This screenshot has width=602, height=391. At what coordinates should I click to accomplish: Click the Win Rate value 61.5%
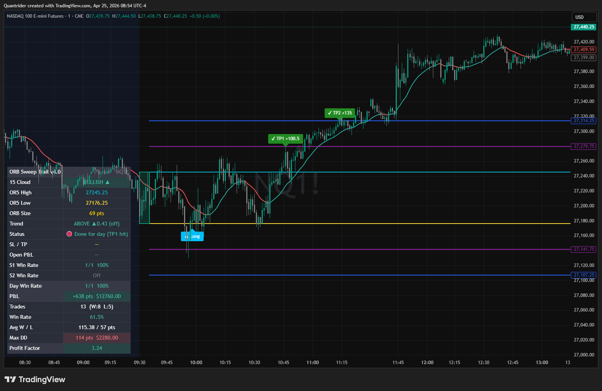click(x=96, y=317)
